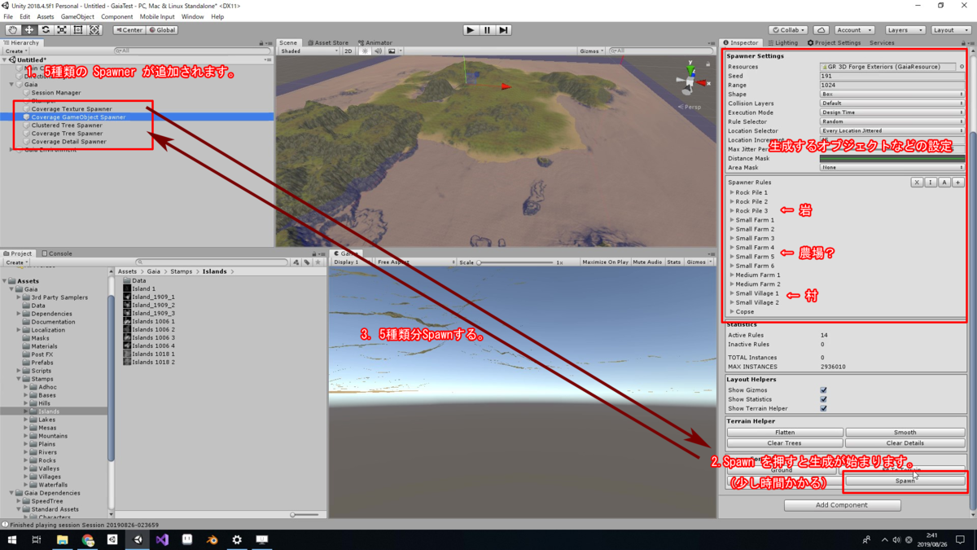Add a rule with the plus button
Viewport: 977px width, 550px height.
point(958,183)
